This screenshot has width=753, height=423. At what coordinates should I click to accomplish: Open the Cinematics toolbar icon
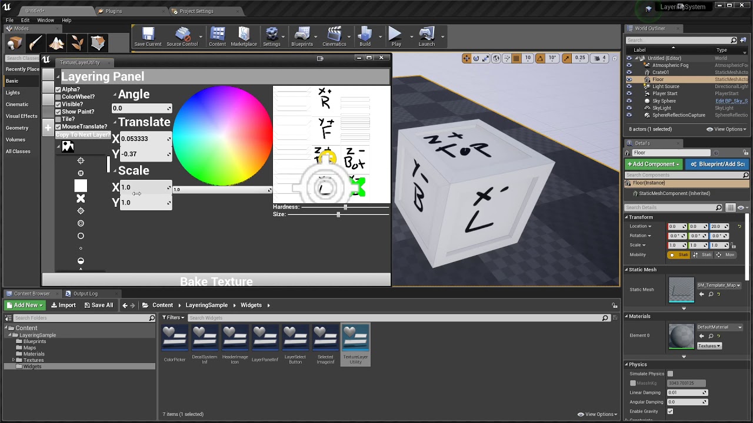tap(334, 37)
